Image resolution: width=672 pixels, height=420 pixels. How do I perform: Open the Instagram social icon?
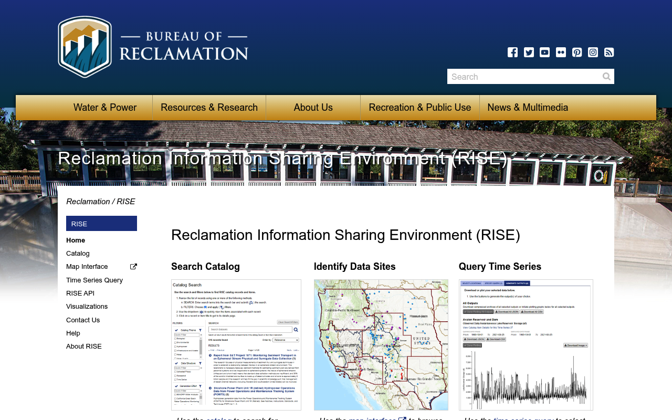click(x=593, y=52)
